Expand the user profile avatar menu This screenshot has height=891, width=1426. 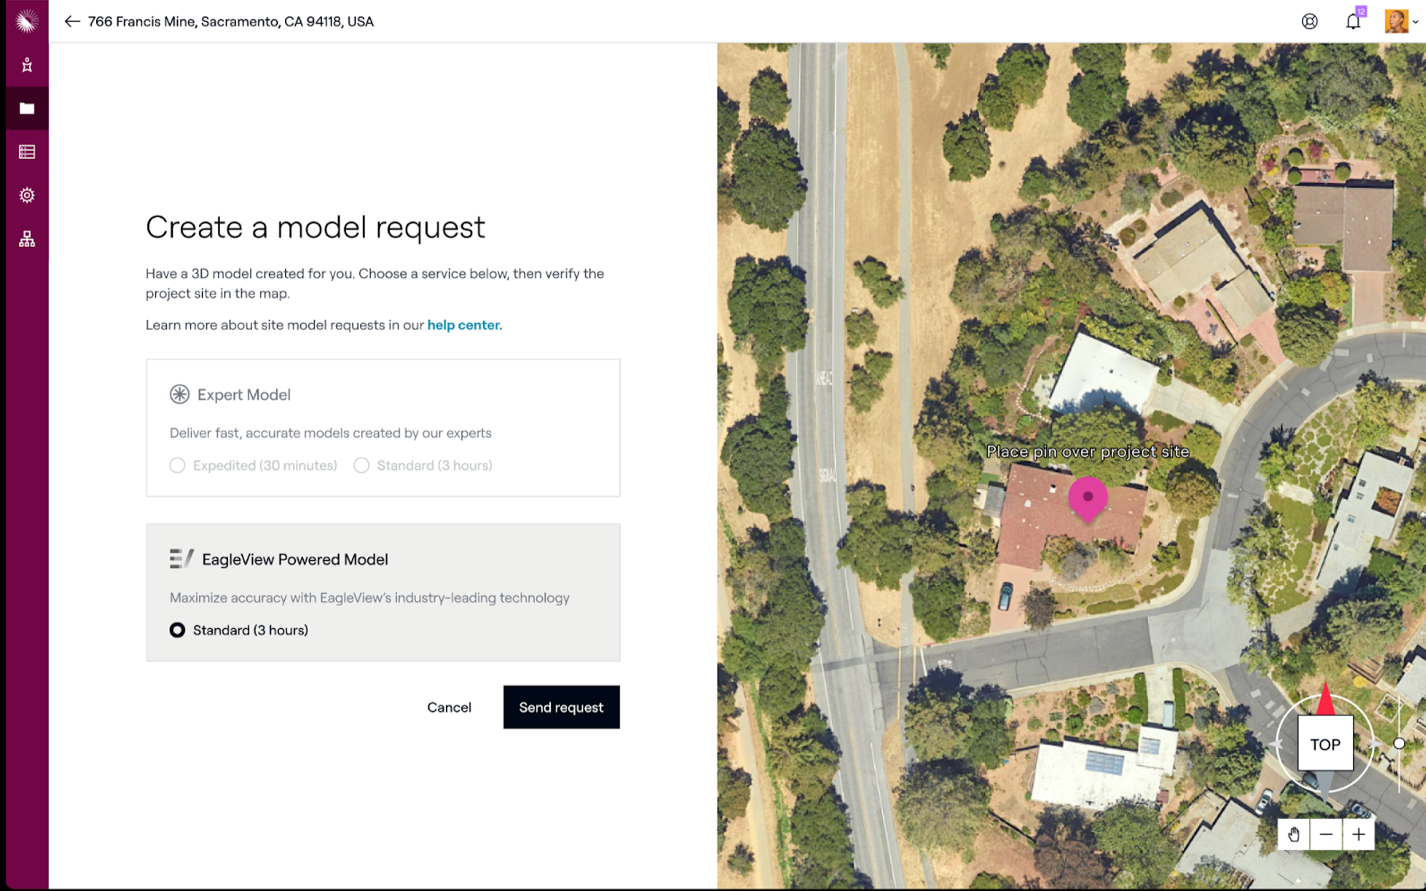(x=1400, y=21)
